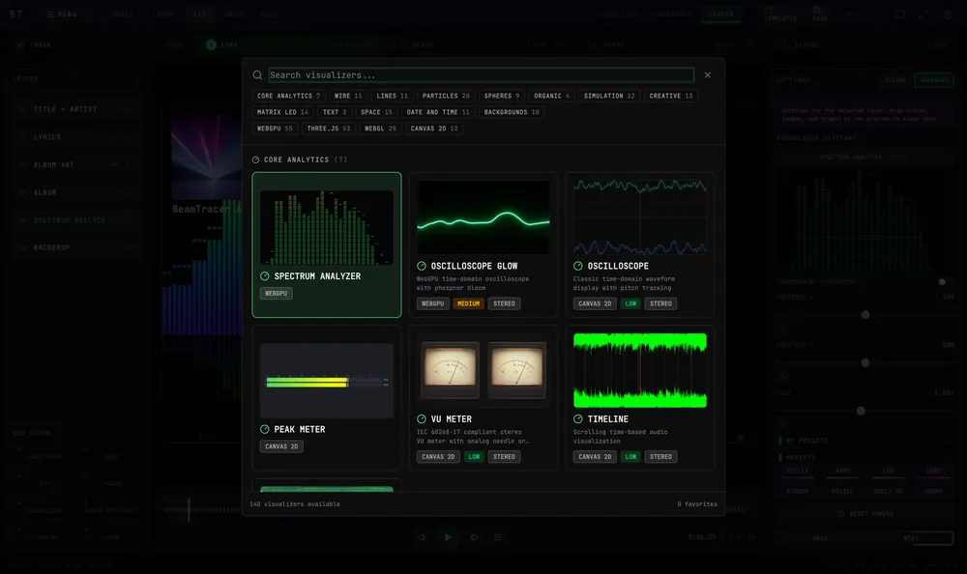The width and height of the screenshot is (967, 574).
Task: Filter by Organic category
Action: tap(552, 96)
